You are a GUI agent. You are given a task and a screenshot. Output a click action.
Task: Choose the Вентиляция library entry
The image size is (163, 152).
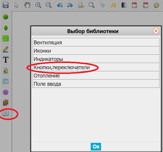pos(96,42)
